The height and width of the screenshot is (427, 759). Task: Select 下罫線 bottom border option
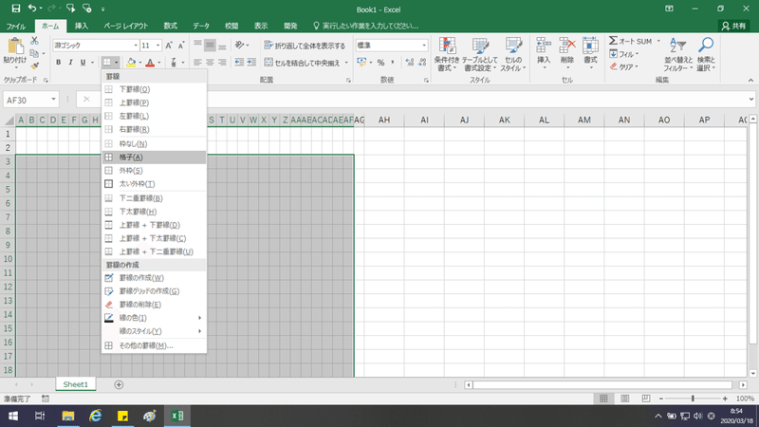coord(154,89)
